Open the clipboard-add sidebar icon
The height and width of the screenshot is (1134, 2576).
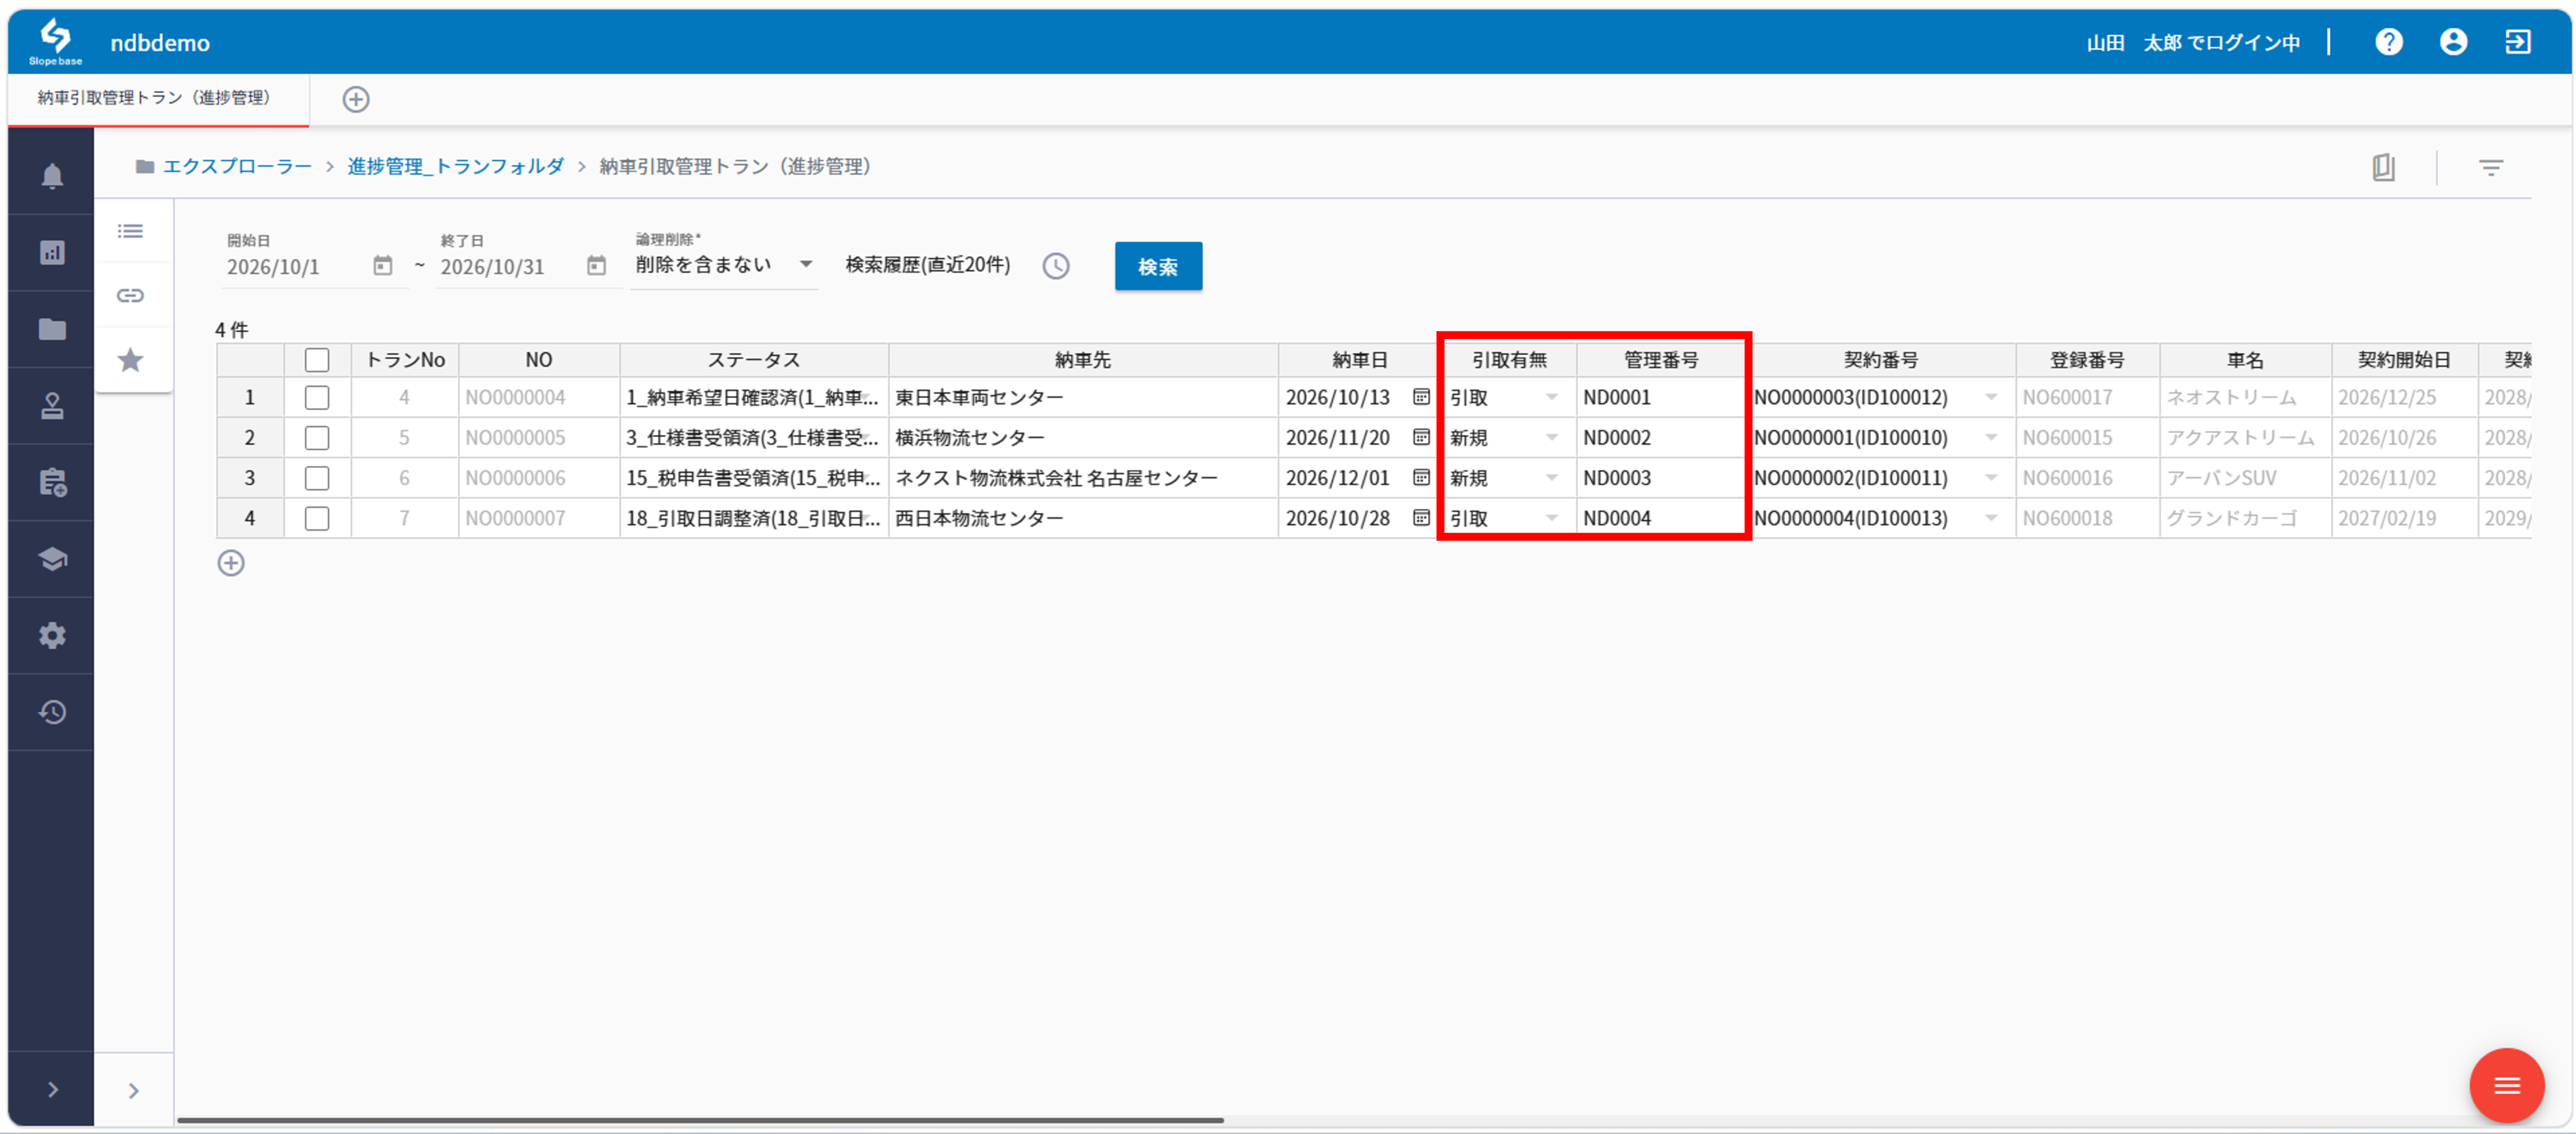52,482
